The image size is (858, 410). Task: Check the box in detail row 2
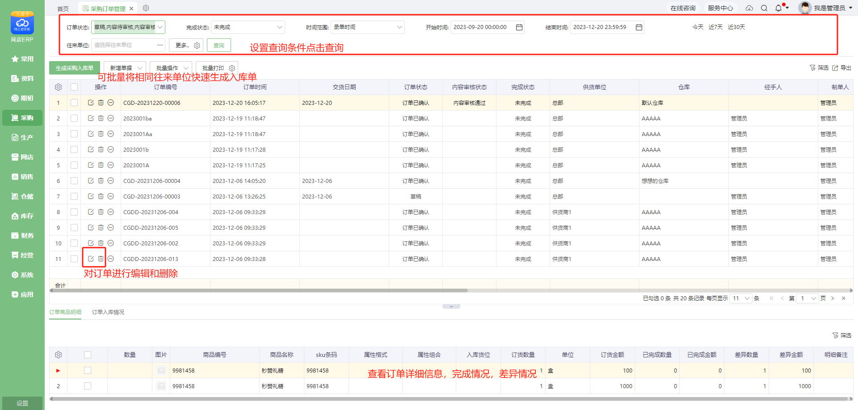point(88,386)
